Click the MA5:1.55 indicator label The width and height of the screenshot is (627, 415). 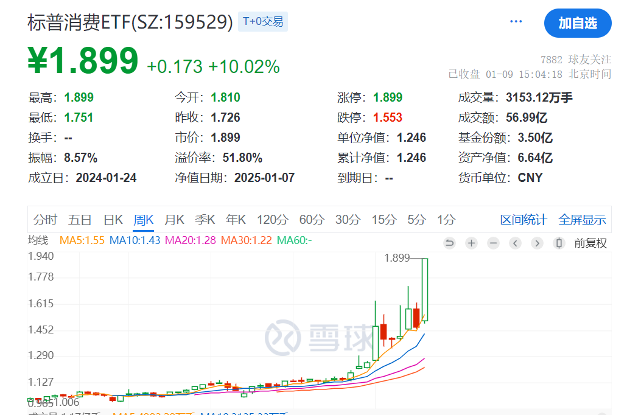(82, 240)
